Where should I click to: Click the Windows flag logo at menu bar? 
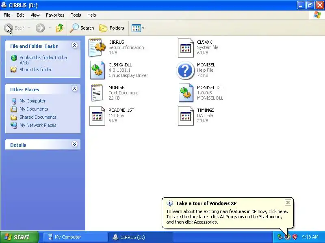pyautogui.click(x=317, y=15)
